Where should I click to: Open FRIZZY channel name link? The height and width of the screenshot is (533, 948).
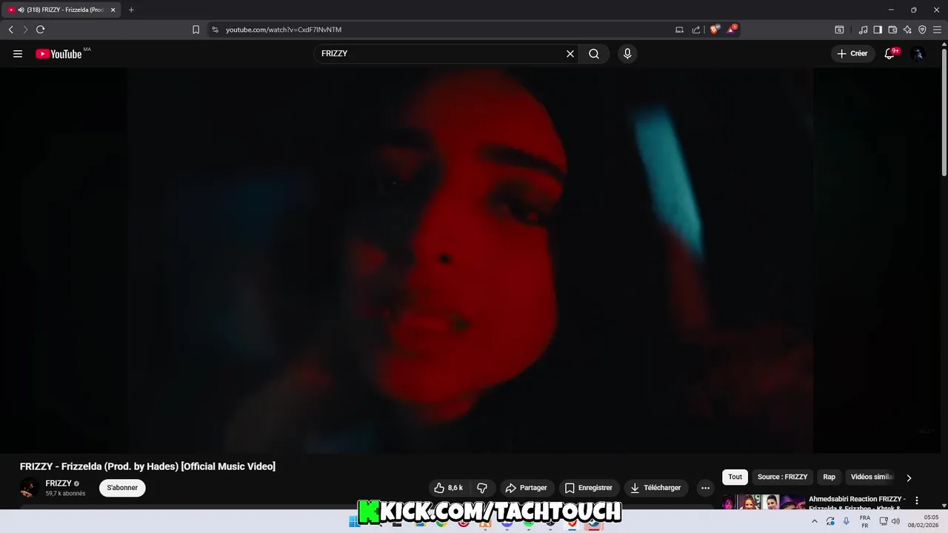click(59, 483)
